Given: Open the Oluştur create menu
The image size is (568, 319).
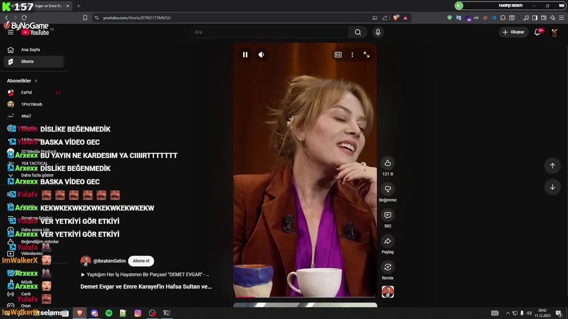Looking at the screenshot, I should (x=513, y=32).
